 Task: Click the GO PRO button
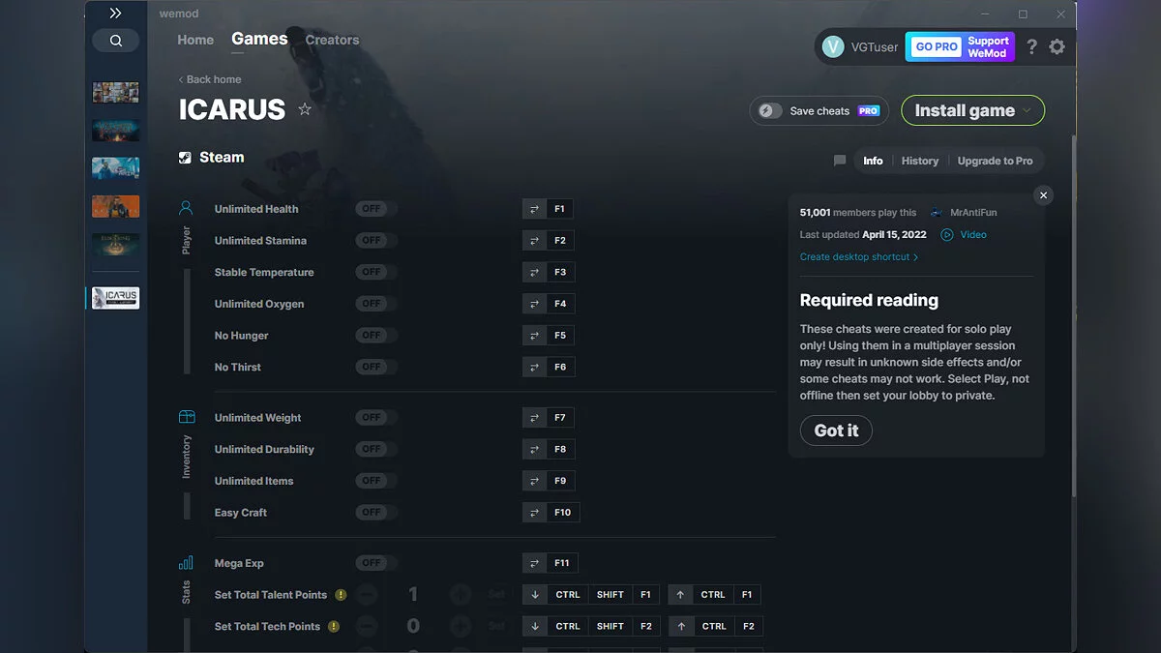(937, 46)
